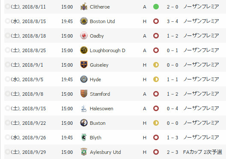Click the Blyth team logo
Screen dimensions: 226x159
(84, 138)
